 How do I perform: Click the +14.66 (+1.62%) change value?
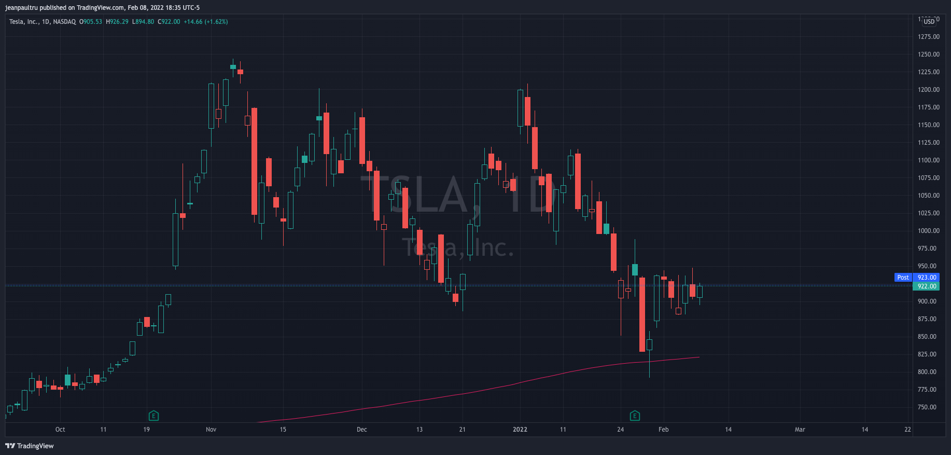206,22
